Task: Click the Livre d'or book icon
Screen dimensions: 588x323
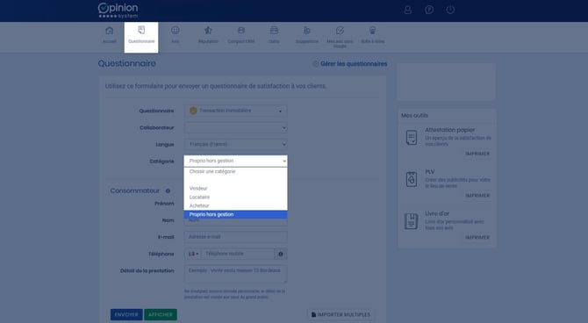Action: pos(412,221)
